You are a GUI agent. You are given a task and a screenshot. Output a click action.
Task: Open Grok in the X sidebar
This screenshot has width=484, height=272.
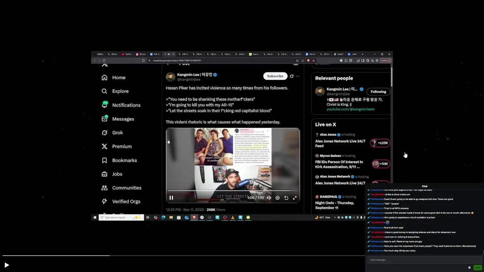[x=112, y=133]
